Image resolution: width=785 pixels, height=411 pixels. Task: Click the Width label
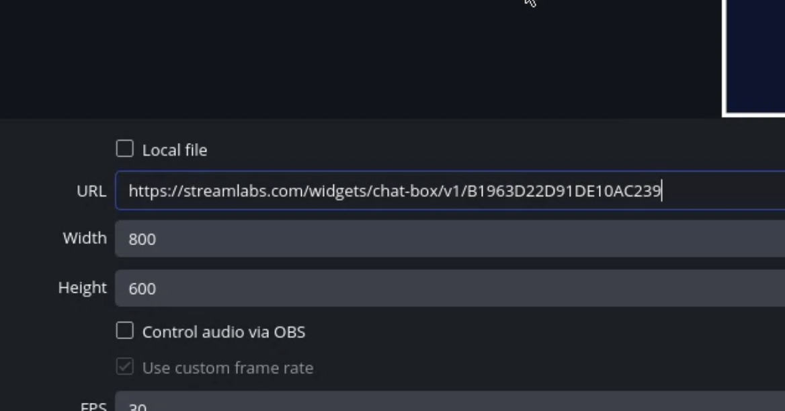pyautogui.click(x=84, y=238)
